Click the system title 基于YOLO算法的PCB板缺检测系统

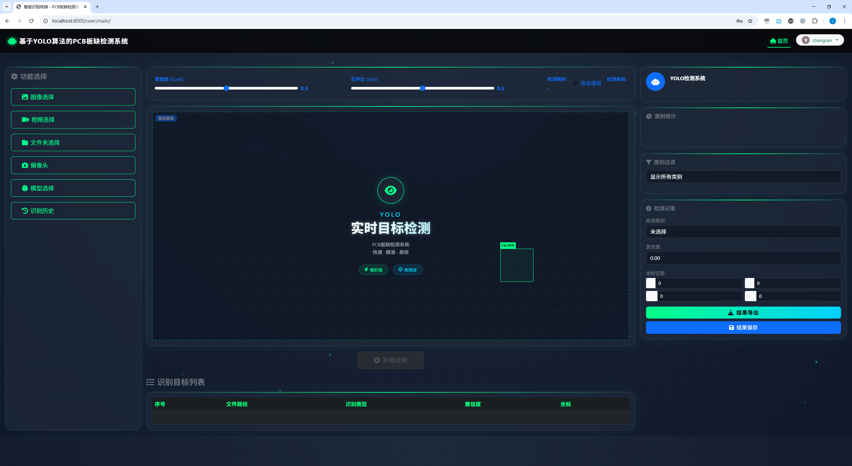click(74, 41)
